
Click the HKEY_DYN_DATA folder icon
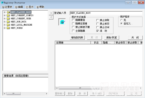(8, 22)
